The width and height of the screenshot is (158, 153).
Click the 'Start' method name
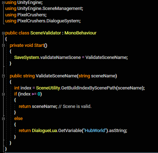pyautogui.click(x=39, y=45)
